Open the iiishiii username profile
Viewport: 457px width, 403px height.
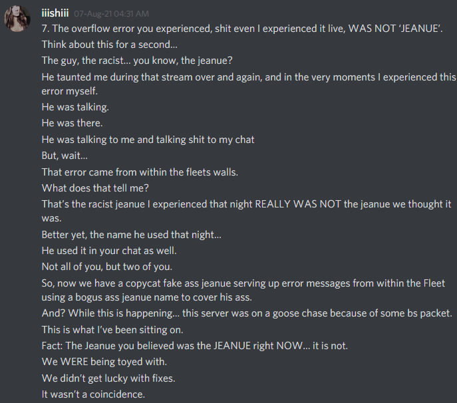point(55,13)
